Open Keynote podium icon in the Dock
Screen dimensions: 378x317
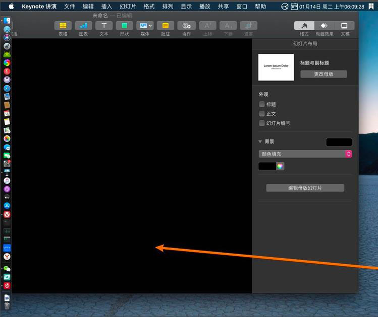pyautogui.click(x=7, y=172)
